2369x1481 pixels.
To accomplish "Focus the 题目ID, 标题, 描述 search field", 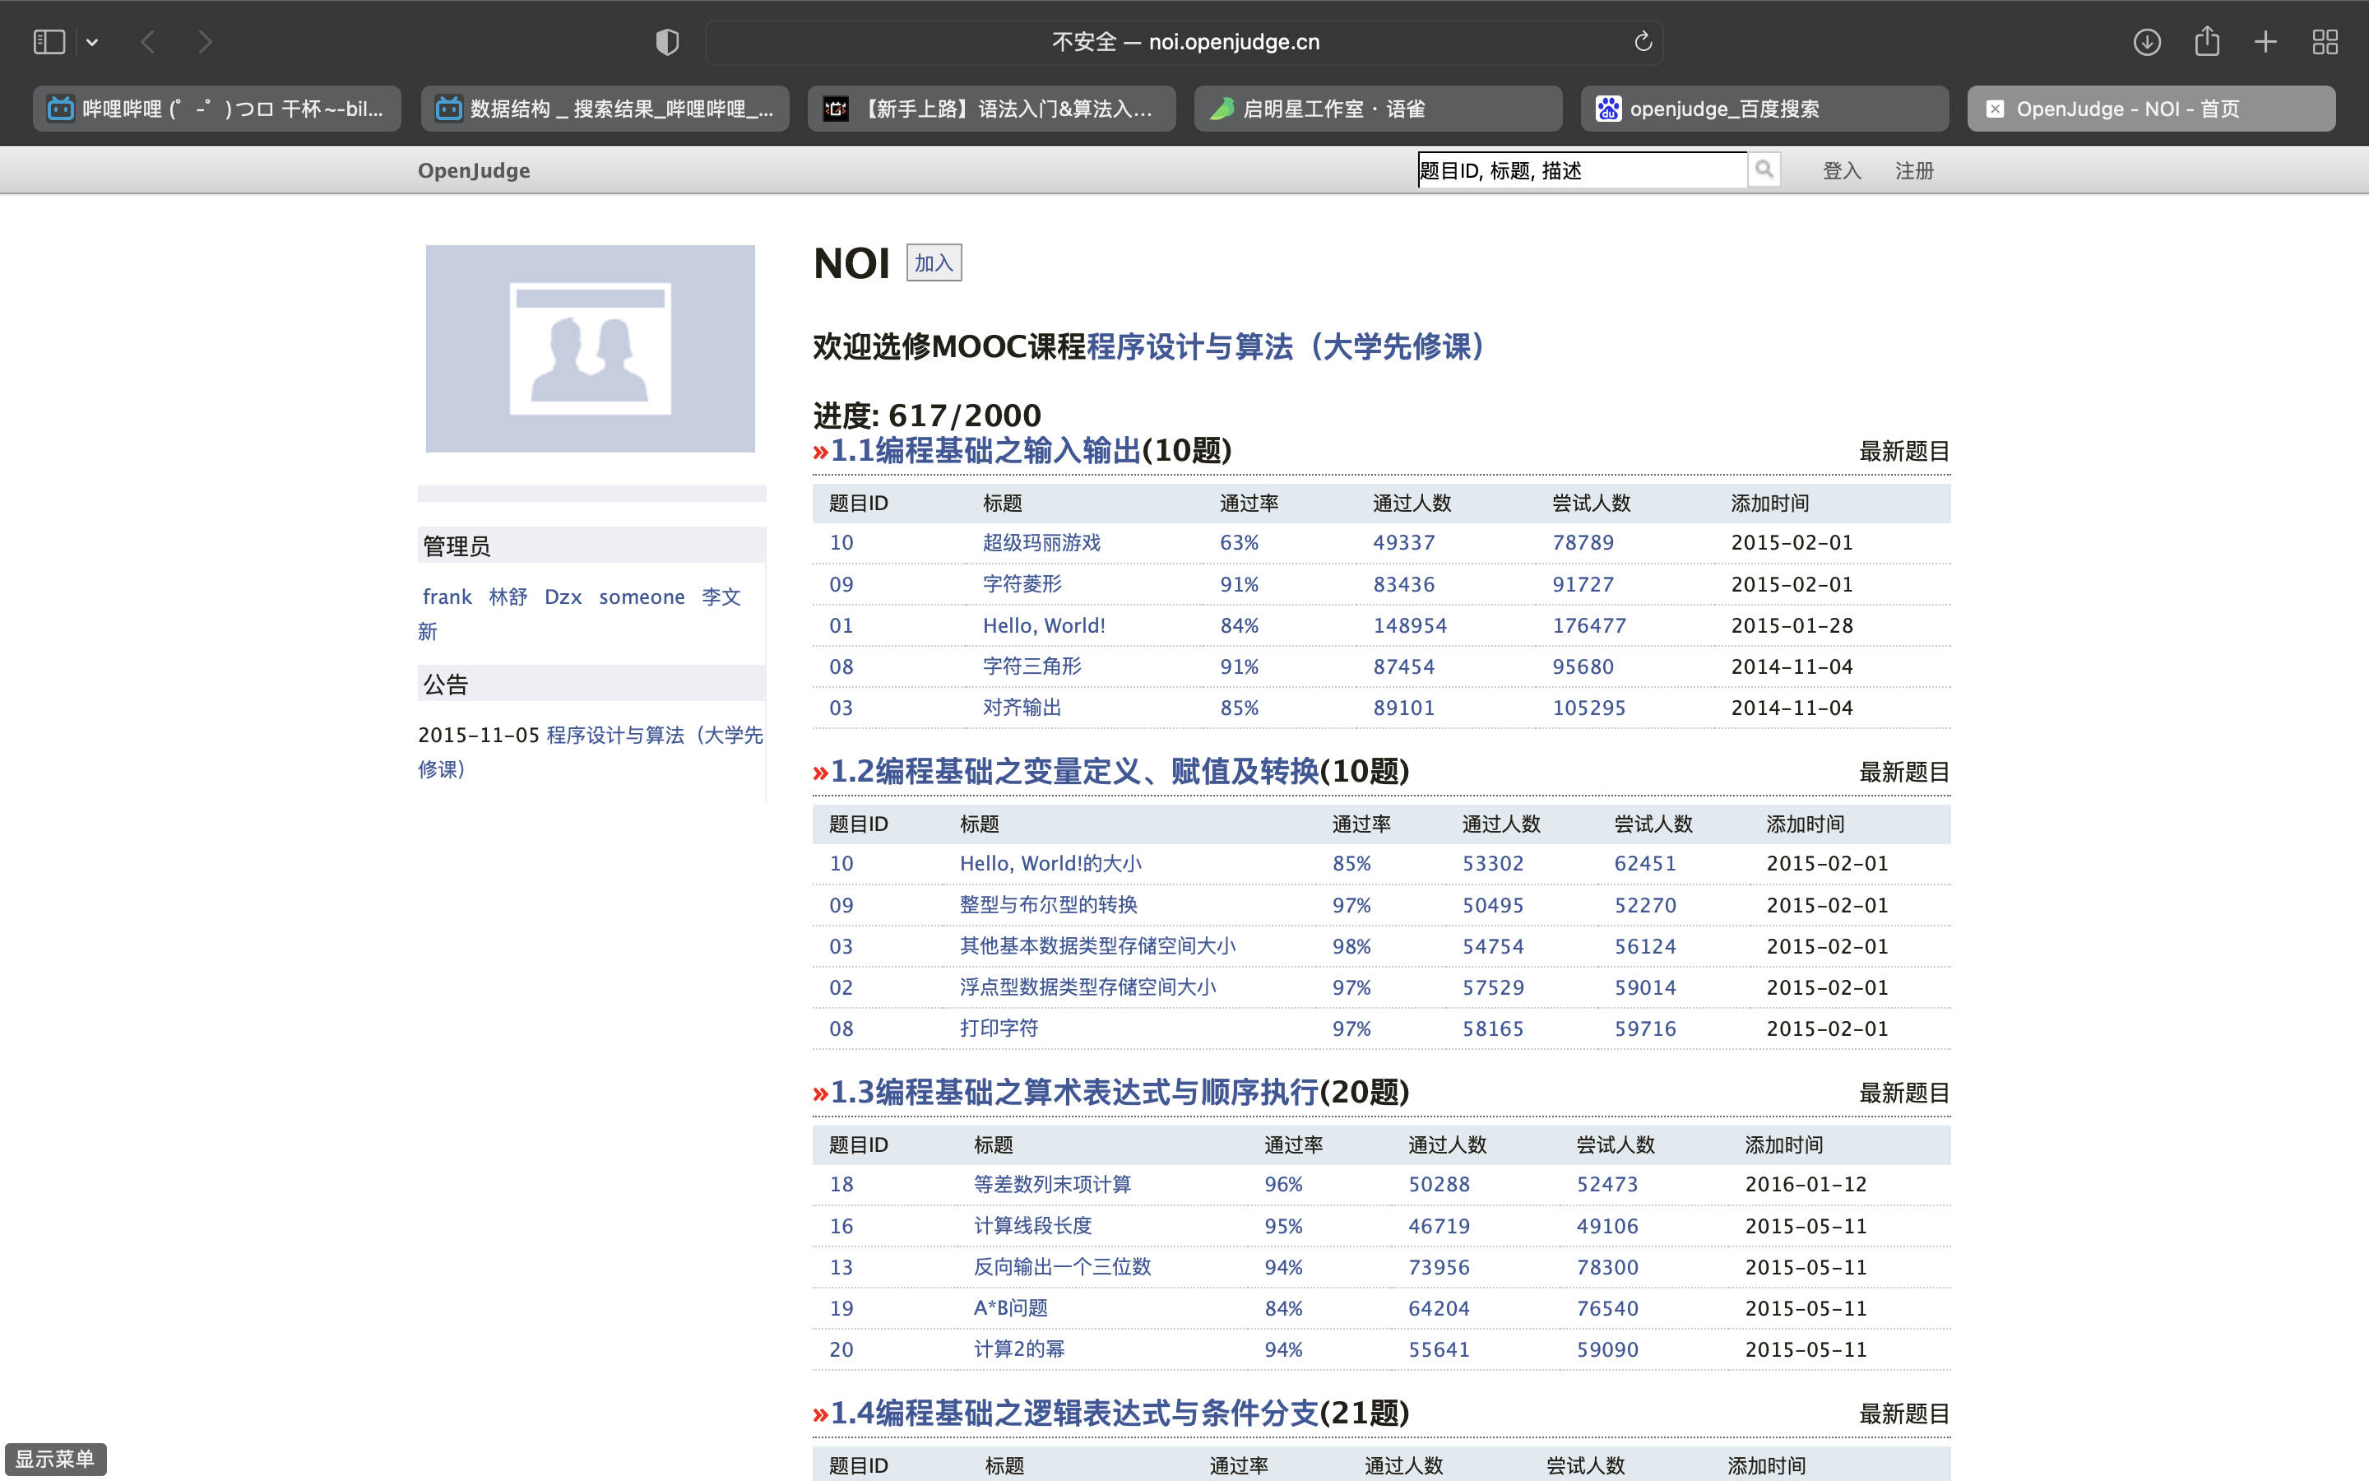I will coord(1580,170).
